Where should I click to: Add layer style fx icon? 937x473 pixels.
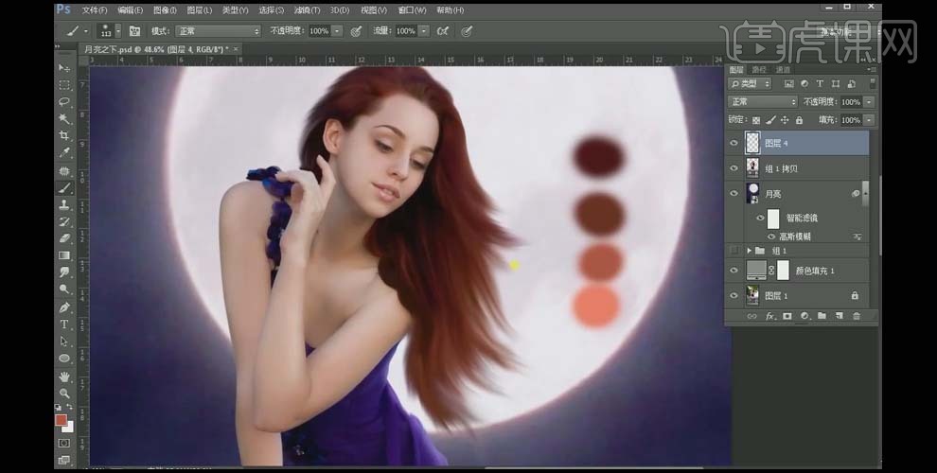point(769,317)
